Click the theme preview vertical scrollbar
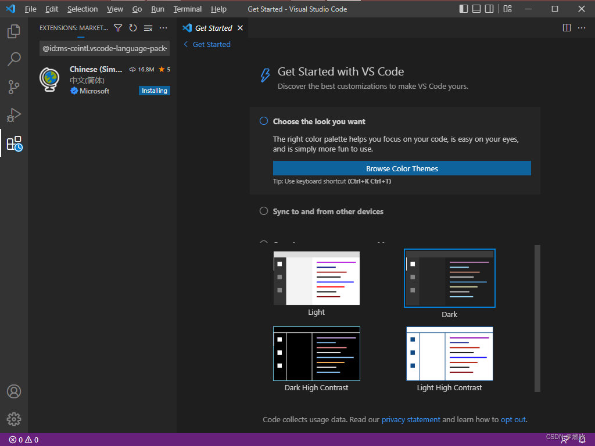The height and width of the screenshot is (446, 595). pos(537,318)
